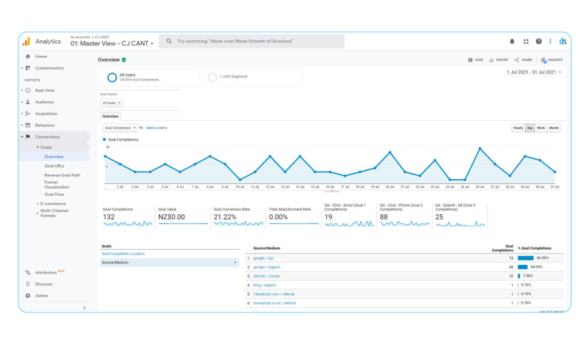Open the Insights panel icon
Image resolution: width=588 pixels, height=344 pixels.
click(x=544, y=60)
